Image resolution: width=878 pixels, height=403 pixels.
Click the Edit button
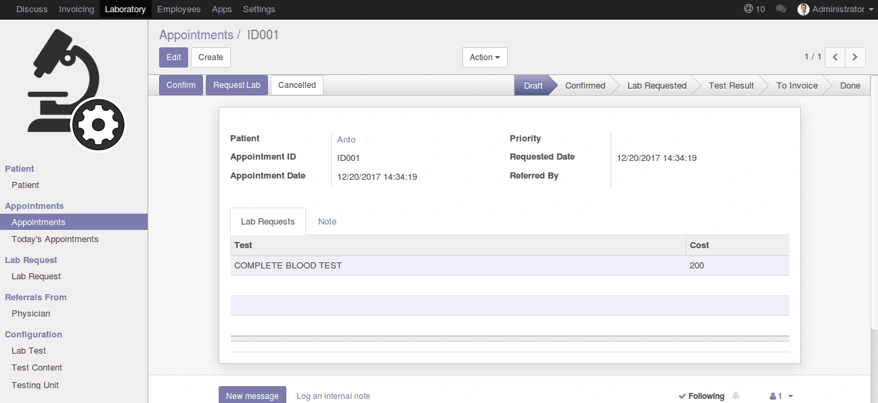[173, 57]
